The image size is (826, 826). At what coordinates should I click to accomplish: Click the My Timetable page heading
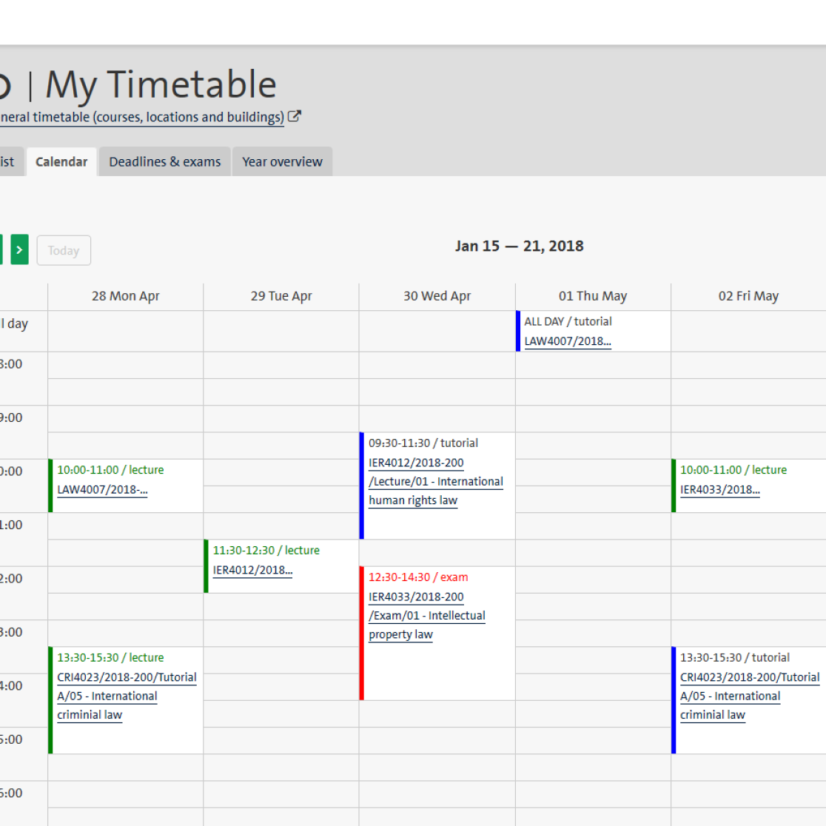pyautogui.click(x=161, y=84)
